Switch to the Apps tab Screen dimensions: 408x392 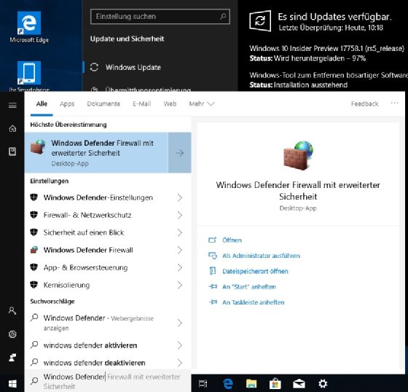click(x=67, y=104)
